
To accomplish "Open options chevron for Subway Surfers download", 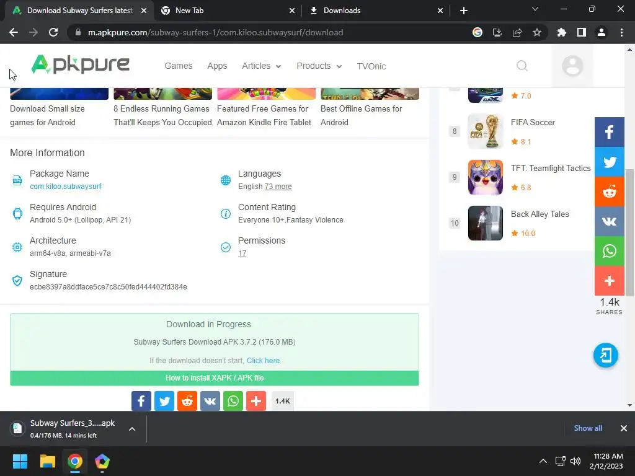I will point(132,429).
